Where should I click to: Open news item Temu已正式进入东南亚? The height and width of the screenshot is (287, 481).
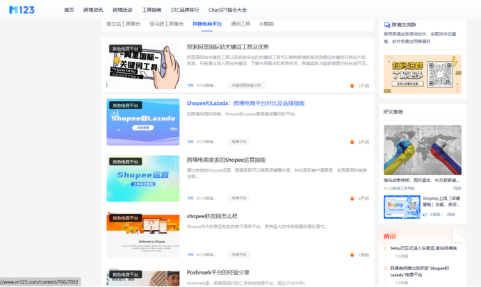[423, 248]
